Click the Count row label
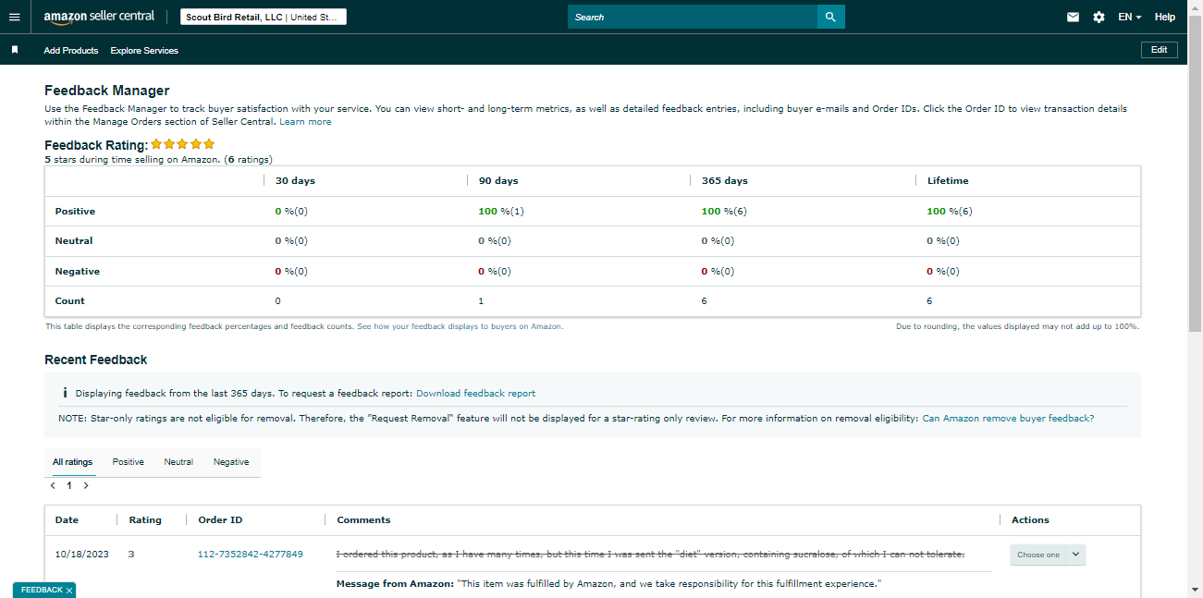 pos(69,301)
